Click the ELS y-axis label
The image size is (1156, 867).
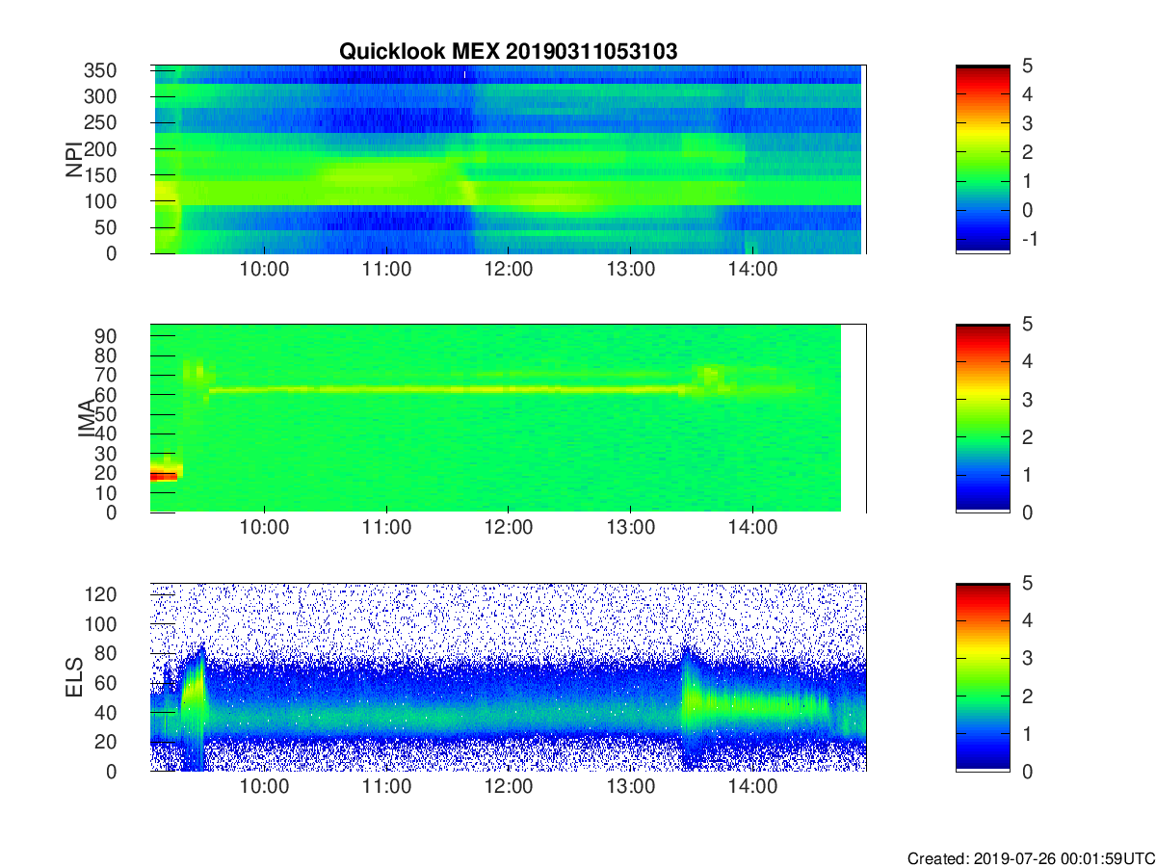click(73, 677)
